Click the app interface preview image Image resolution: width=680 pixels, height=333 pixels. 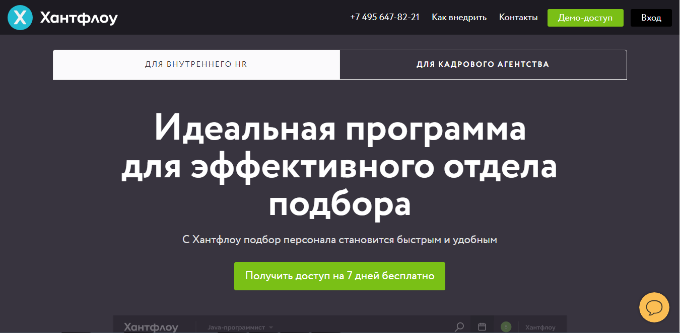339,324
